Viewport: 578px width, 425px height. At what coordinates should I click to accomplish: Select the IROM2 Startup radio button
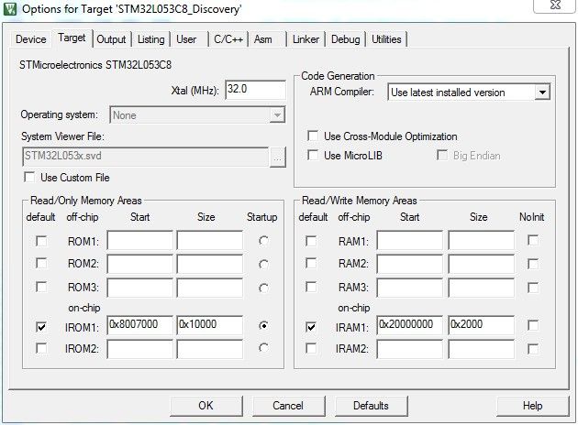[x=263, y=348]
